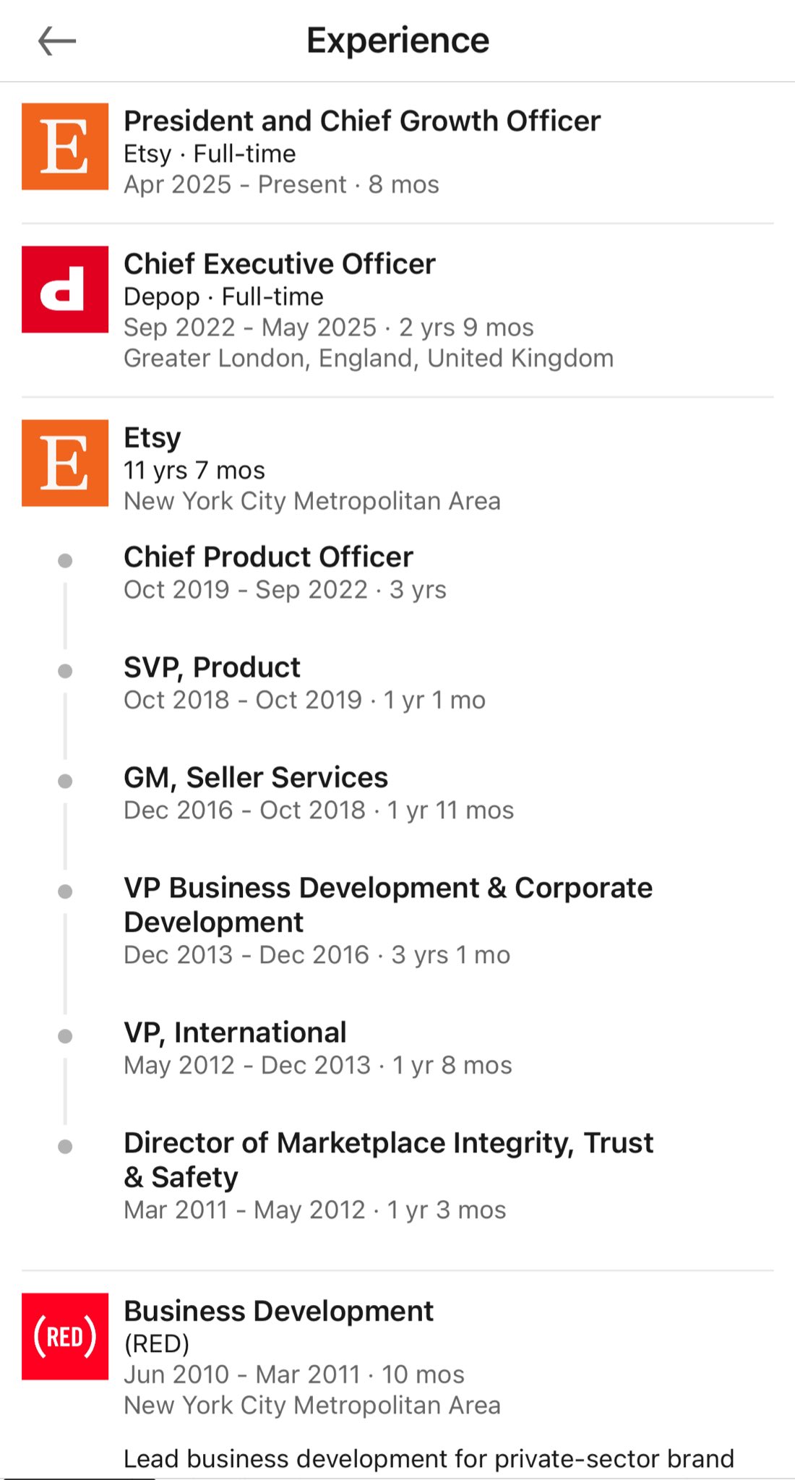Tap the timeline bullet beside VP, International

click(x=65, y=1036)
